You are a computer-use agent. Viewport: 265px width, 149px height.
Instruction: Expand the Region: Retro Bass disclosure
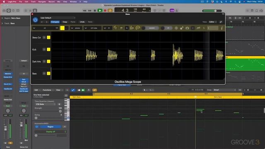[2, 18]
